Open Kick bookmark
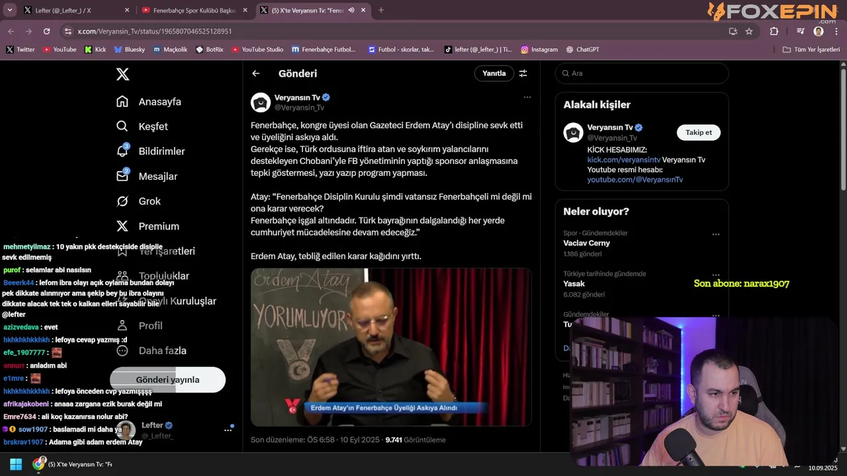Viewport: 847px width, 476px height. point(95,50)
